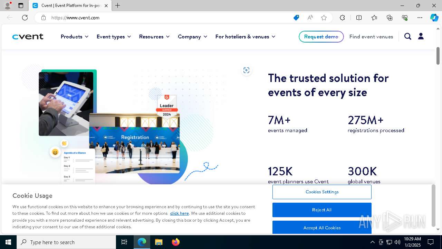This screenshot has width=442, height=249.
Task: Open Edge Settings and more menu
Action: point(420,18)
